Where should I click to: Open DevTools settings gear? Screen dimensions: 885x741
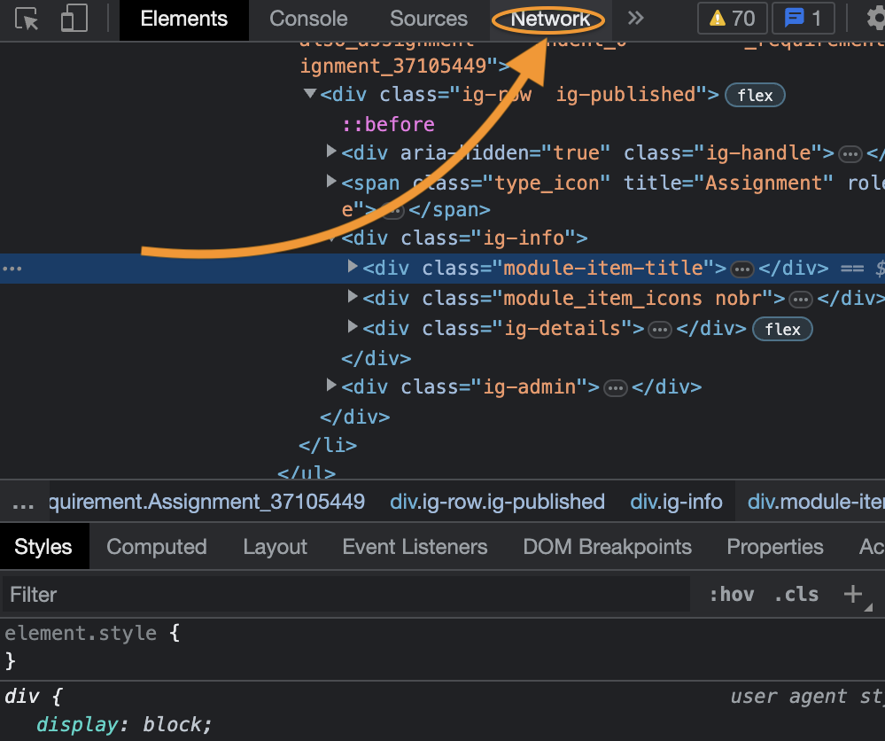(875, 19)
